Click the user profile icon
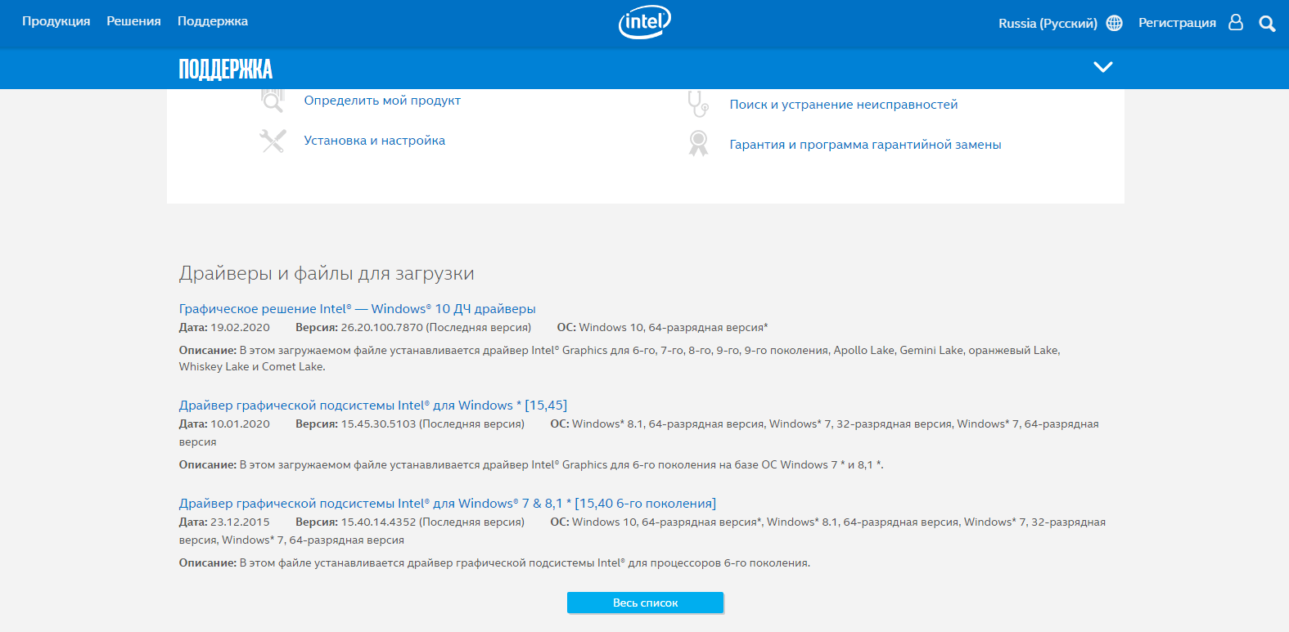 [x=1236, y=23]
